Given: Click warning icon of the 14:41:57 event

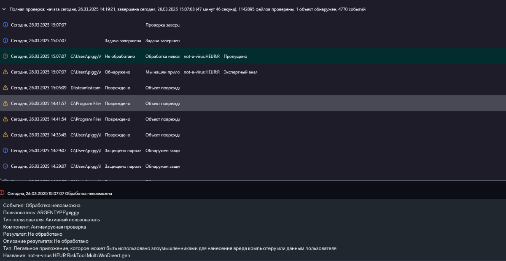Looking at the screenshot, I should click(x=5, y=103).
